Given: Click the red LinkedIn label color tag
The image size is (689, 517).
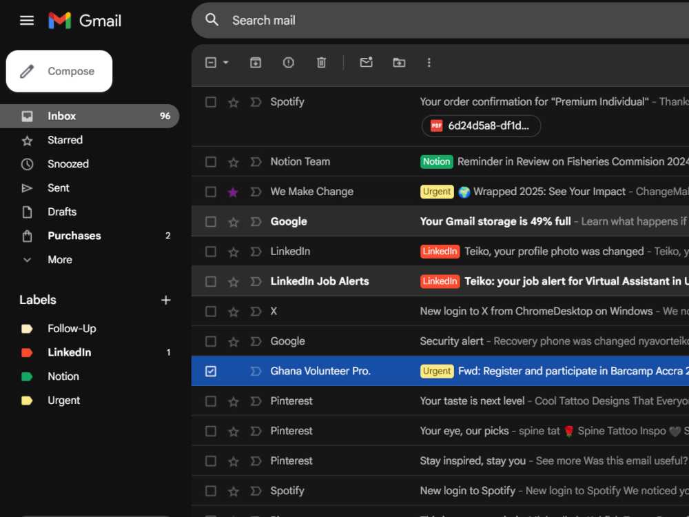Looking at the screenshot, I should pyautogui.click(x=27, y=352).
